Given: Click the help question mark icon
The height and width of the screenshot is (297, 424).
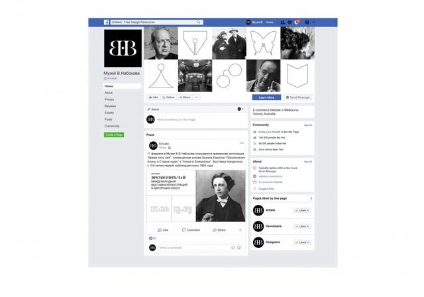Looking at the screenshot, I should pos(307,22).
